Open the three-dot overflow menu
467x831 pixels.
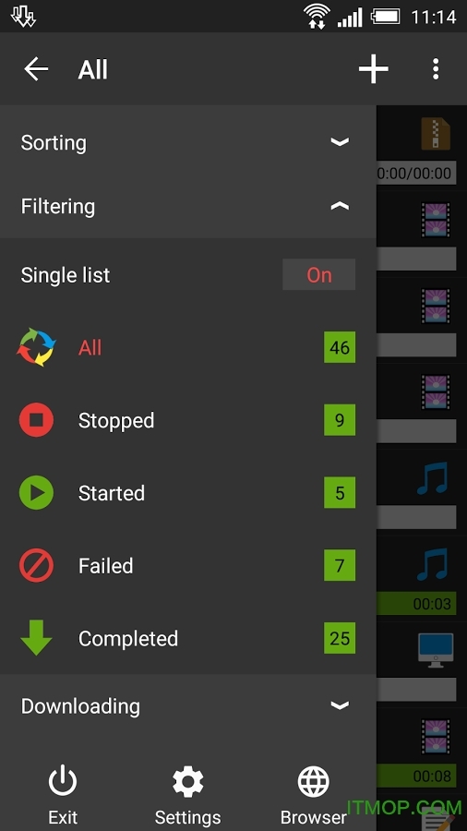[x=436, y=69]
